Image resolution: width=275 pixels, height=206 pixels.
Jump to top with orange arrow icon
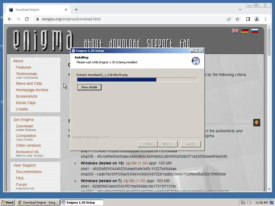point(256,122)
